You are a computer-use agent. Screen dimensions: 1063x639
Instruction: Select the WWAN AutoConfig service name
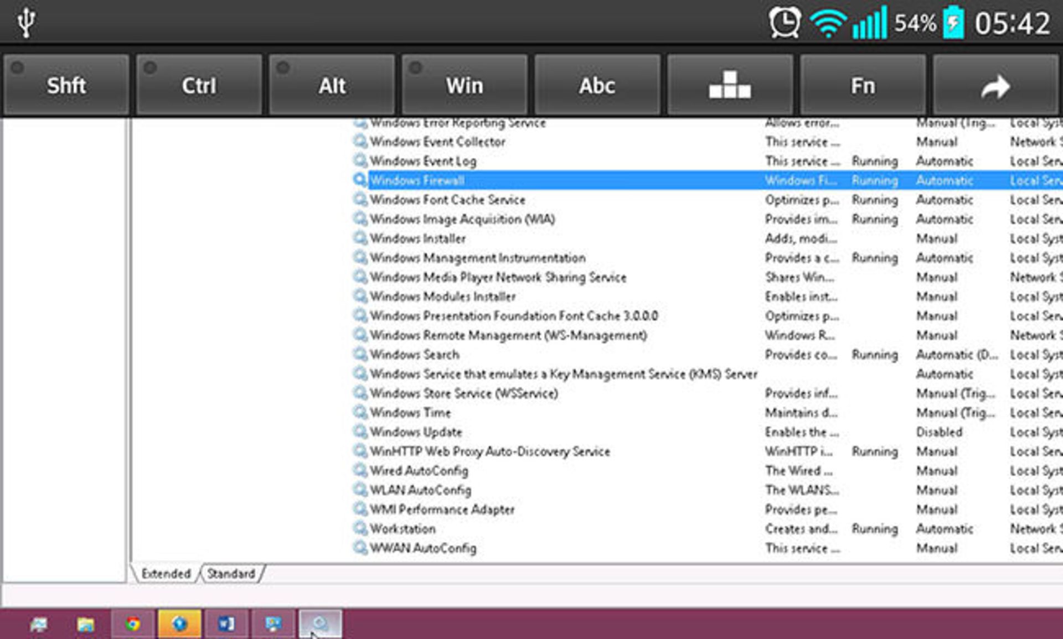pyautogui.click(x=423, y=548)
